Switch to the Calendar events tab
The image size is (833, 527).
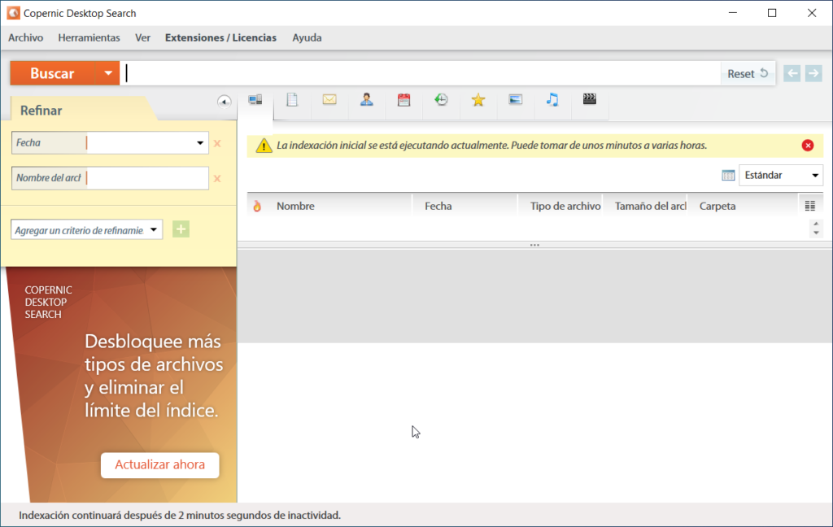(403, 100)
